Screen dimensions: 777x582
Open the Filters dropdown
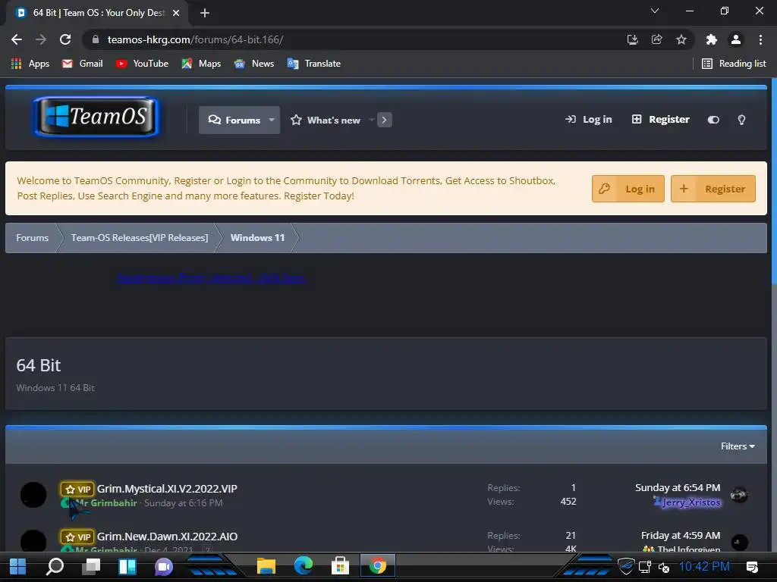pos(738,446)
